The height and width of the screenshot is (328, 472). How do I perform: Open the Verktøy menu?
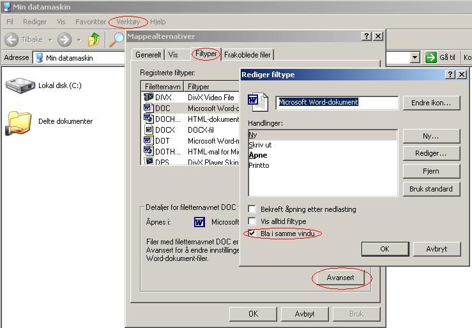click(x=128, y=22)
